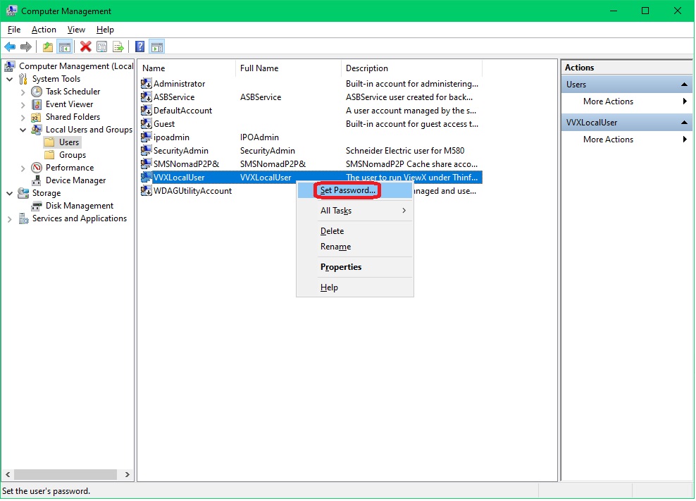Choose Help from context menu

click(x=354, y=287)
